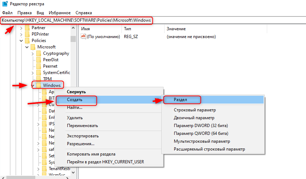This screenshot has width=306, height=179.
Task: Click the Partner folder icon
Action: [27, 28]
